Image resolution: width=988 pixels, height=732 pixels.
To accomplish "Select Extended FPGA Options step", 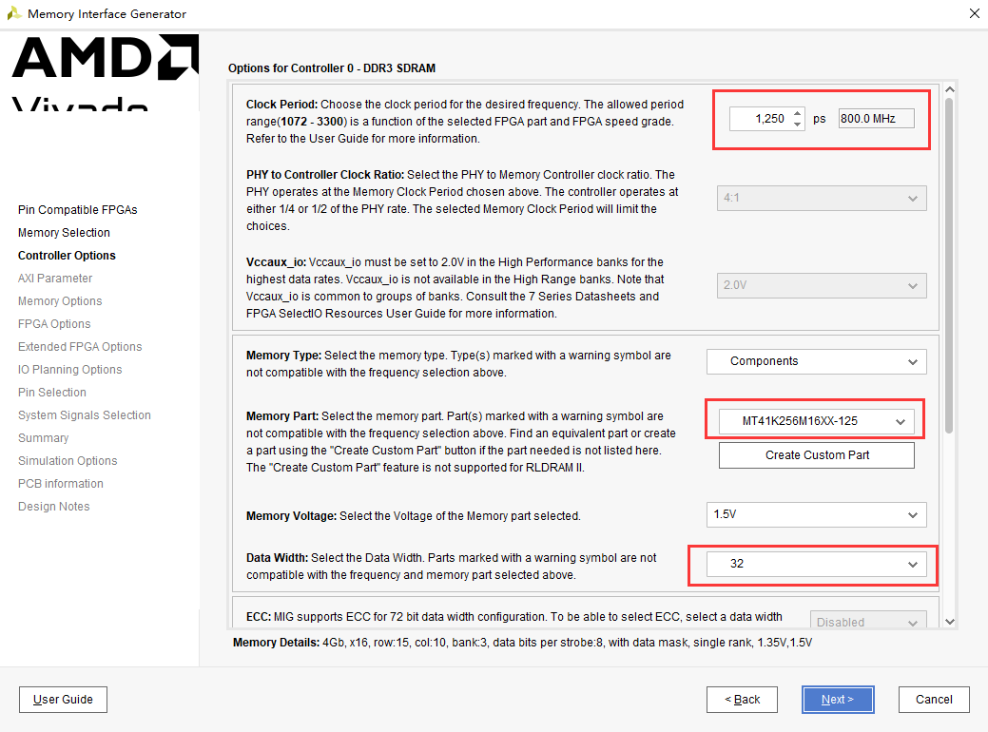I will tap(80, 346).
